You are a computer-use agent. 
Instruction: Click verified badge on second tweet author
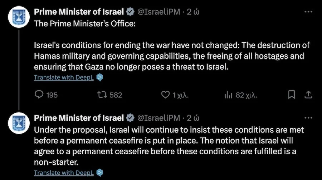[x=130, y=117]
